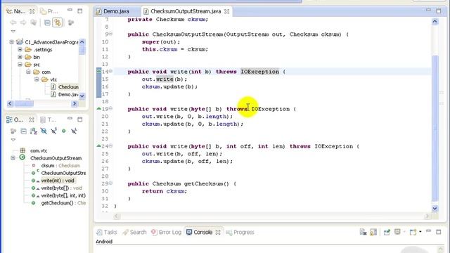Collapse the com folder node

pos(28,72)
